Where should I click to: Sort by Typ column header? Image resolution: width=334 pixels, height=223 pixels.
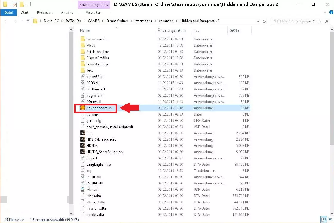tap(196, 30)
